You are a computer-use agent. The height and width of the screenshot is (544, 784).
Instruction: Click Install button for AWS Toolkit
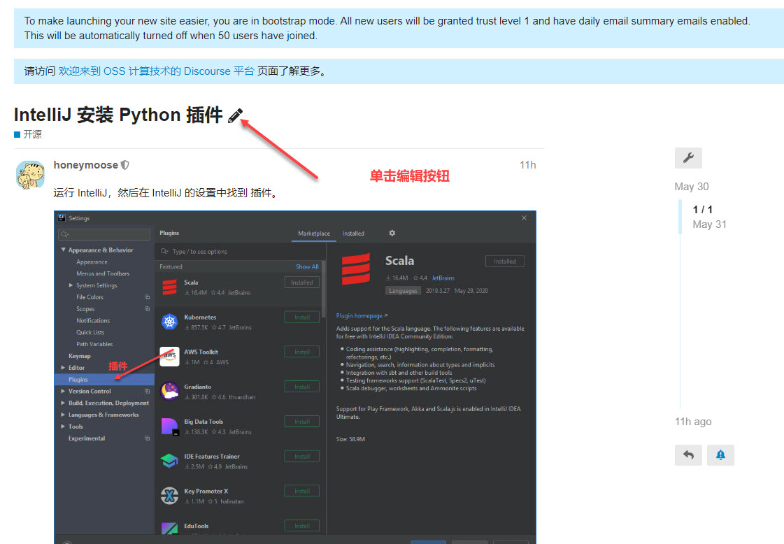coord(302,352)
